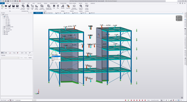This screenshot has width=187, height=102.
Task: Switch to the DESIGN ribbon tab
Action: [x=46, y=3]
